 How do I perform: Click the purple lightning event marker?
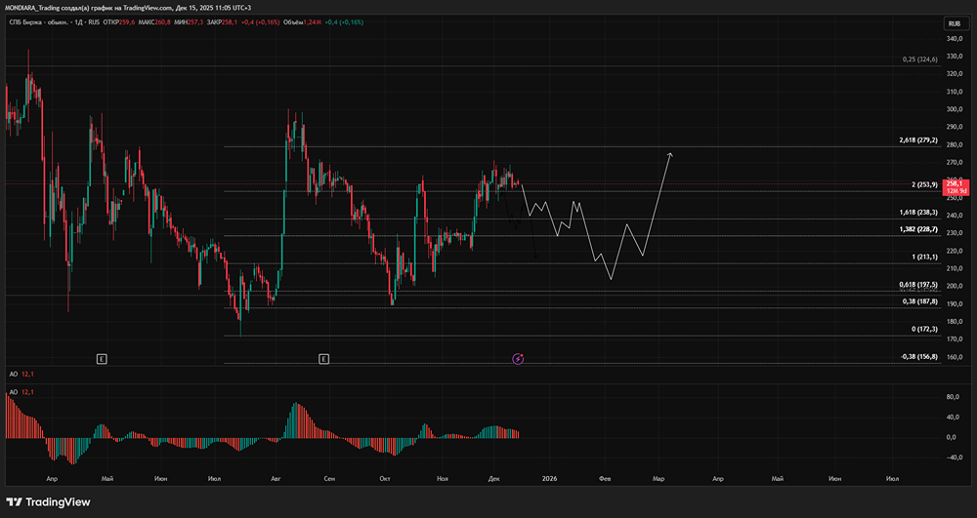pyautogui.click(x=518, y=358)
